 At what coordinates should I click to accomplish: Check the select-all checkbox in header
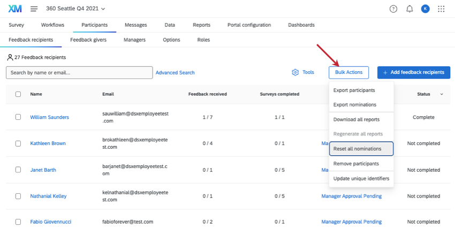pos(18,94)
